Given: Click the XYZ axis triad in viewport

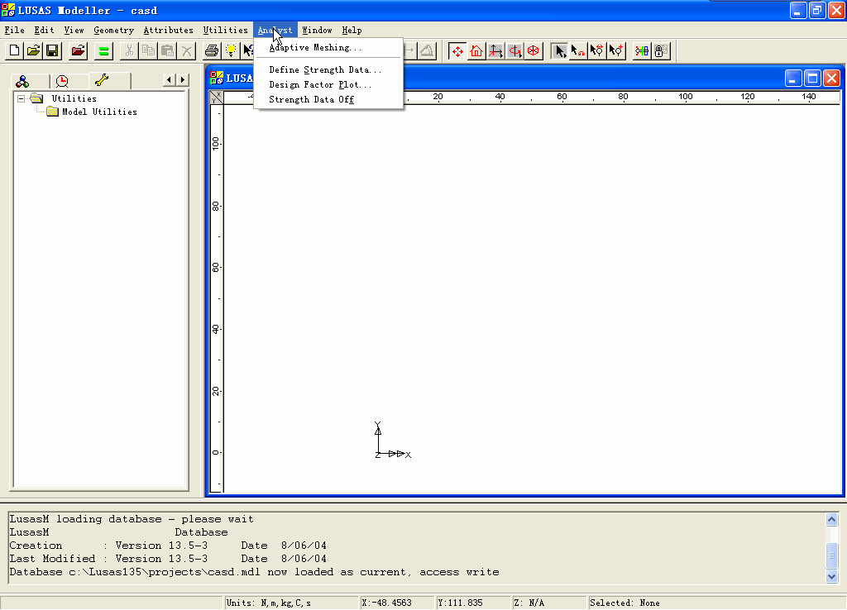Looking at the screenshot, I should coord(393,441).
